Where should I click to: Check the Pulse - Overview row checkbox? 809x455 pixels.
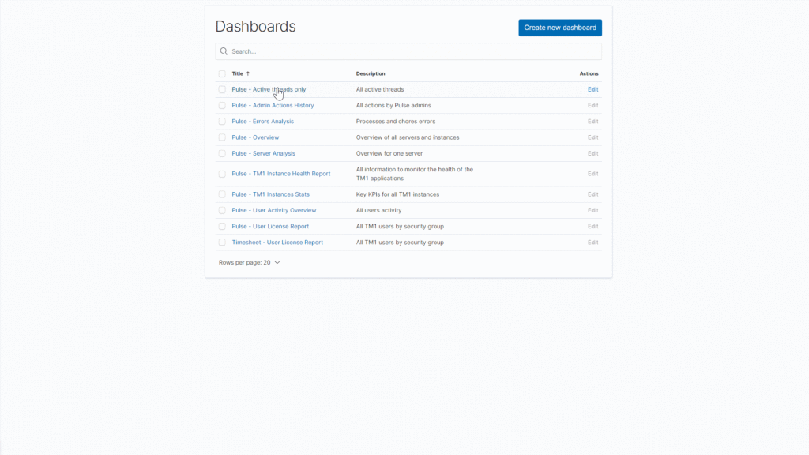(222, 137)
